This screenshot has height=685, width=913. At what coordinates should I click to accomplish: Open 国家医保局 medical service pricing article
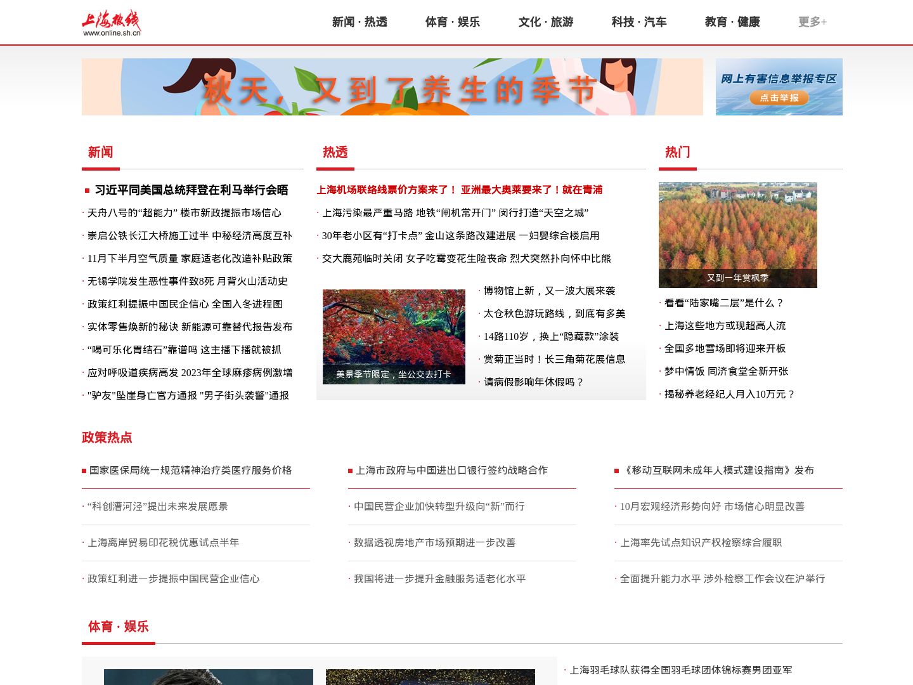point(190,471)
